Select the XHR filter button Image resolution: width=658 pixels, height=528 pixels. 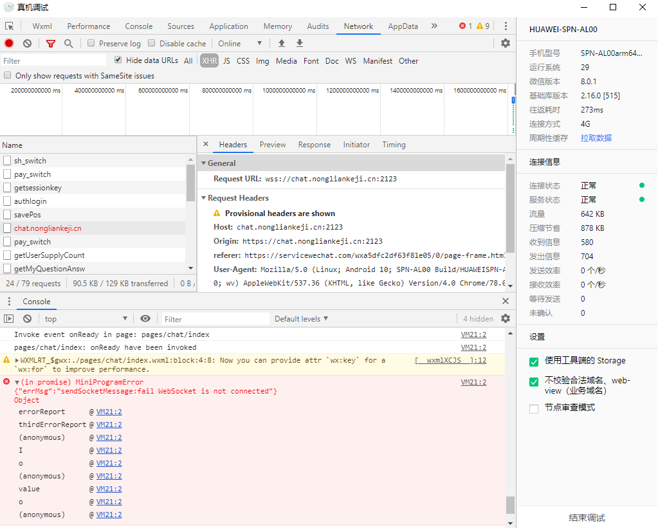pos(209,60)
